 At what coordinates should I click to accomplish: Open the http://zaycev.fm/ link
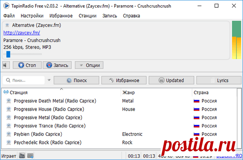(22, 33)
